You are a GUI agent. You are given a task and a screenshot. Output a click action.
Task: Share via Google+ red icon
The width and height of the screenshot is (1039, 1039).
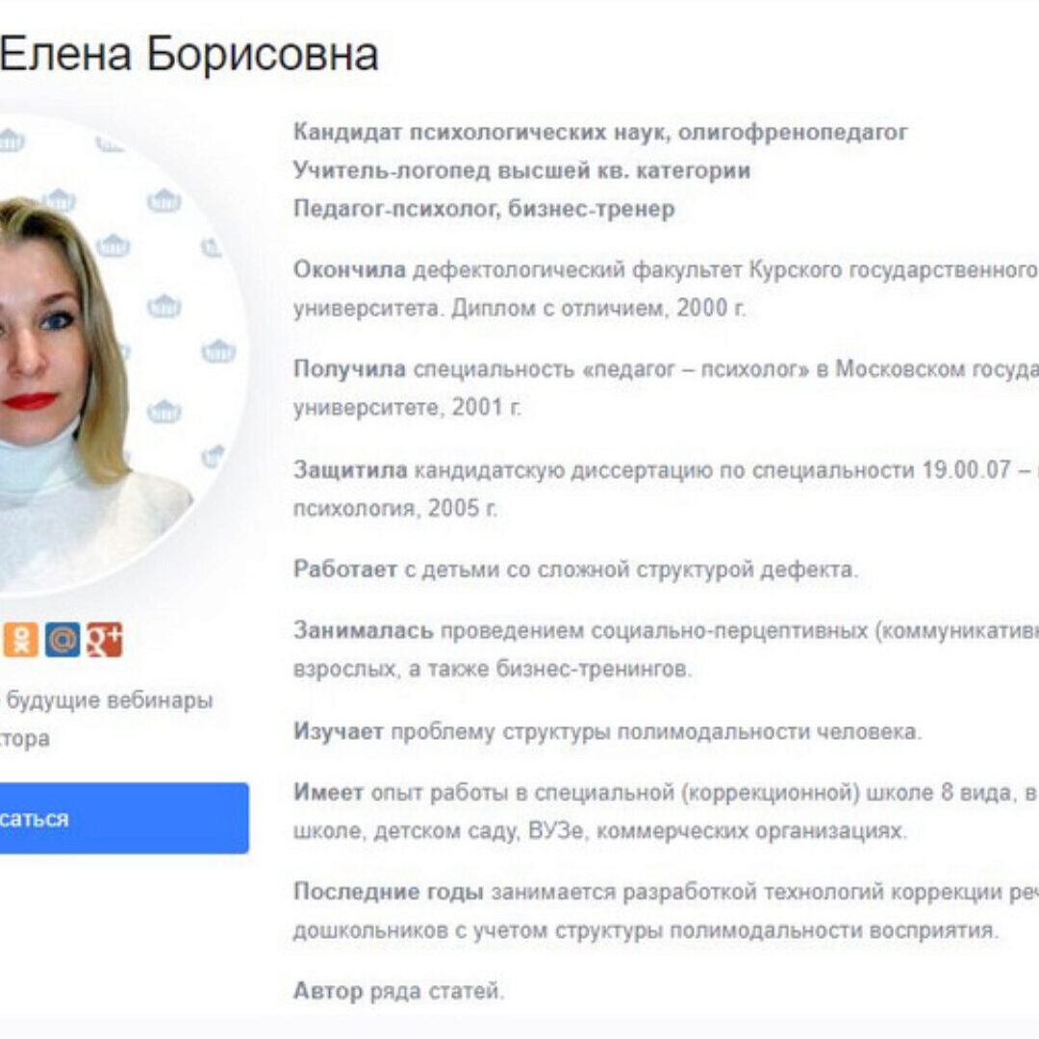pyautogui.click(x=105, y=640)
